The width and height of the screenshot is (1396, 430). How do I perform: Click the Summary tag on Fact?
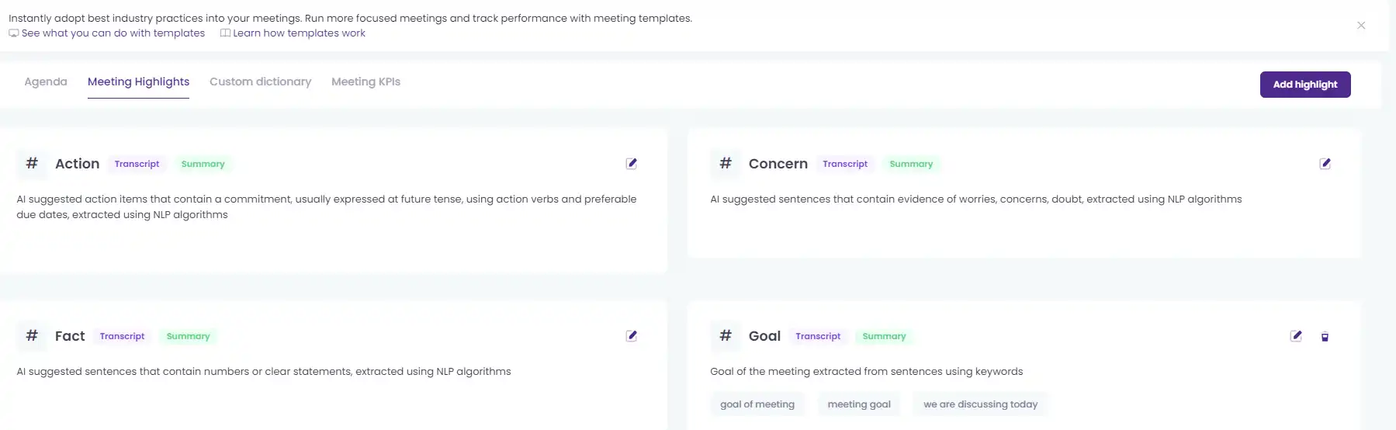coord(188,336)
